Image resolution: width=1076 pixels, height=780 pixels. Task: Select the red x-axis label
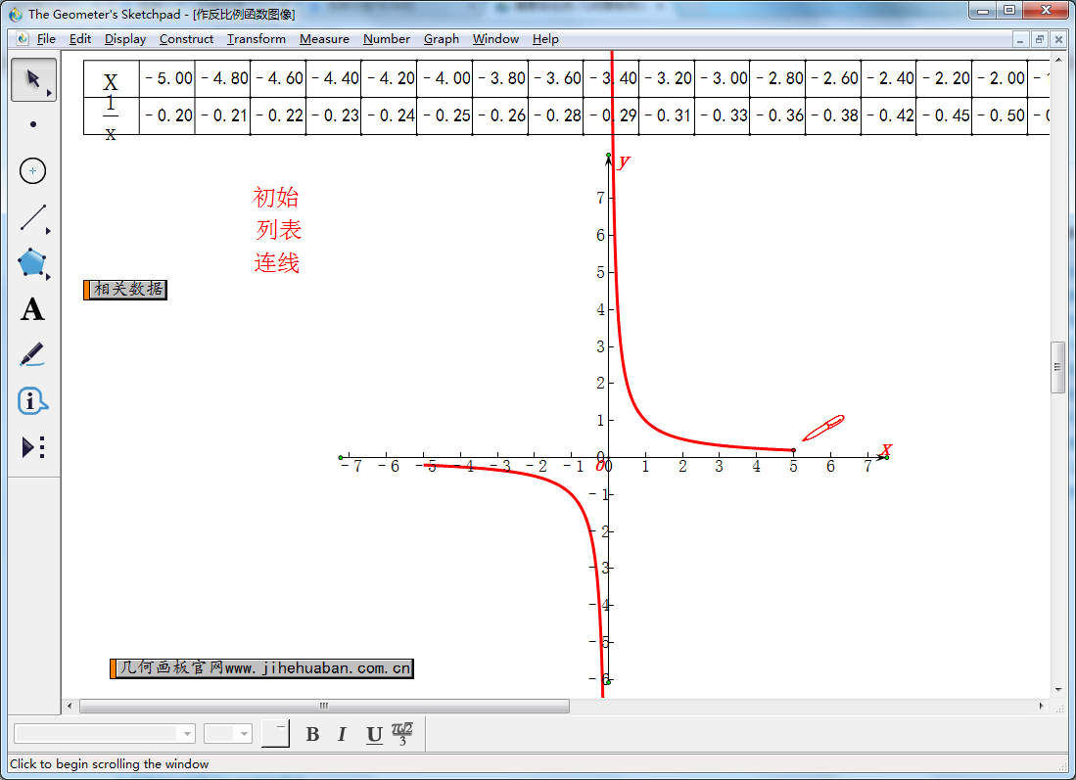886,450
